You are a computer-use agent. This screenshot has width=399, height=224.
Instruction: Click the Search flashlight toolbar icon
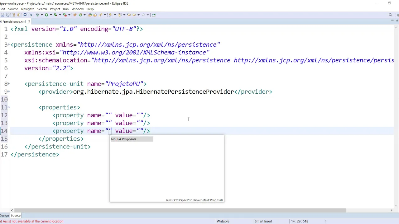[100, 15]
